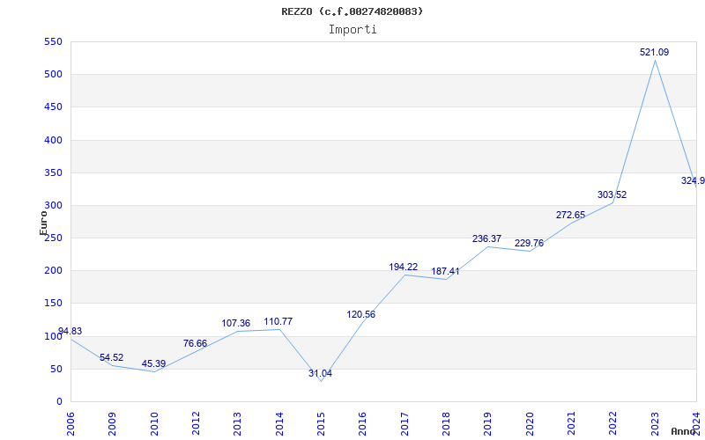Click the 550 Euro axis value
705x440 pixels.
[53, 41]
